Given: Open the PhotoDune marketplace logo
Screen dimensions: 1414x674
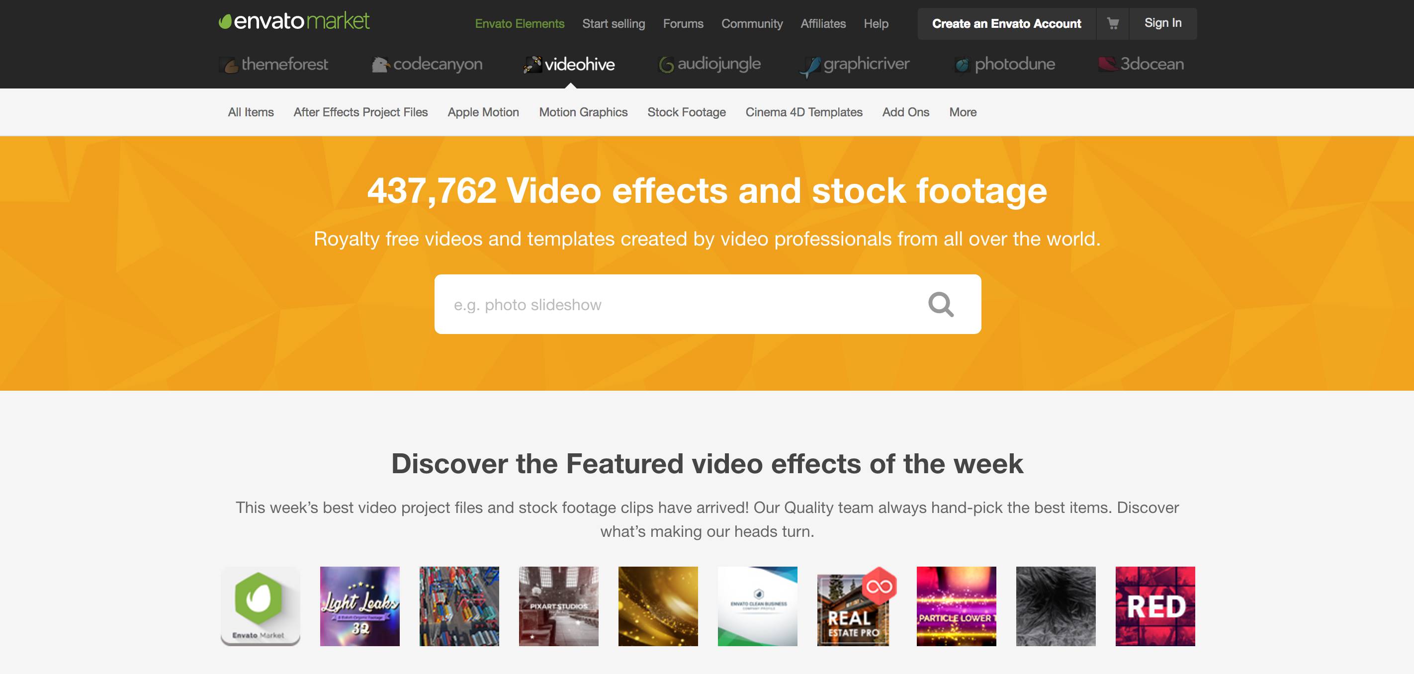Looking at the screenshot, I should (x=1004, y=64).
